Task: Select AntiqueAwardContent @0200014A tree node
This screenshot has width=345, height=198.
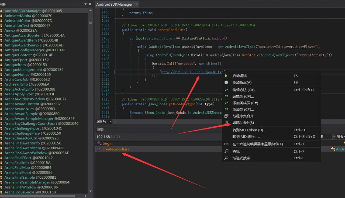Action: (x=34, y=35)
